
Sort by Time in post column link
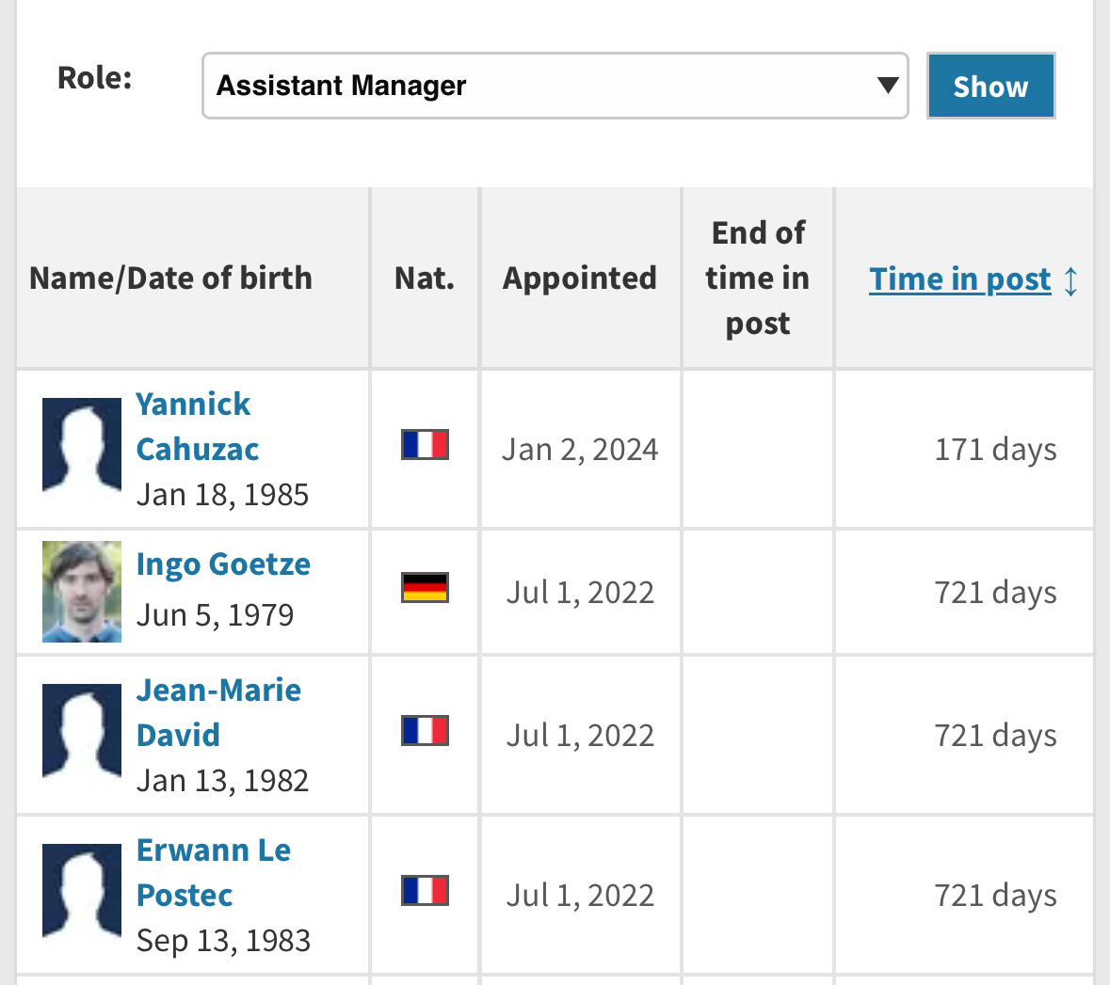pyautogui.click(x=959, y=278)
